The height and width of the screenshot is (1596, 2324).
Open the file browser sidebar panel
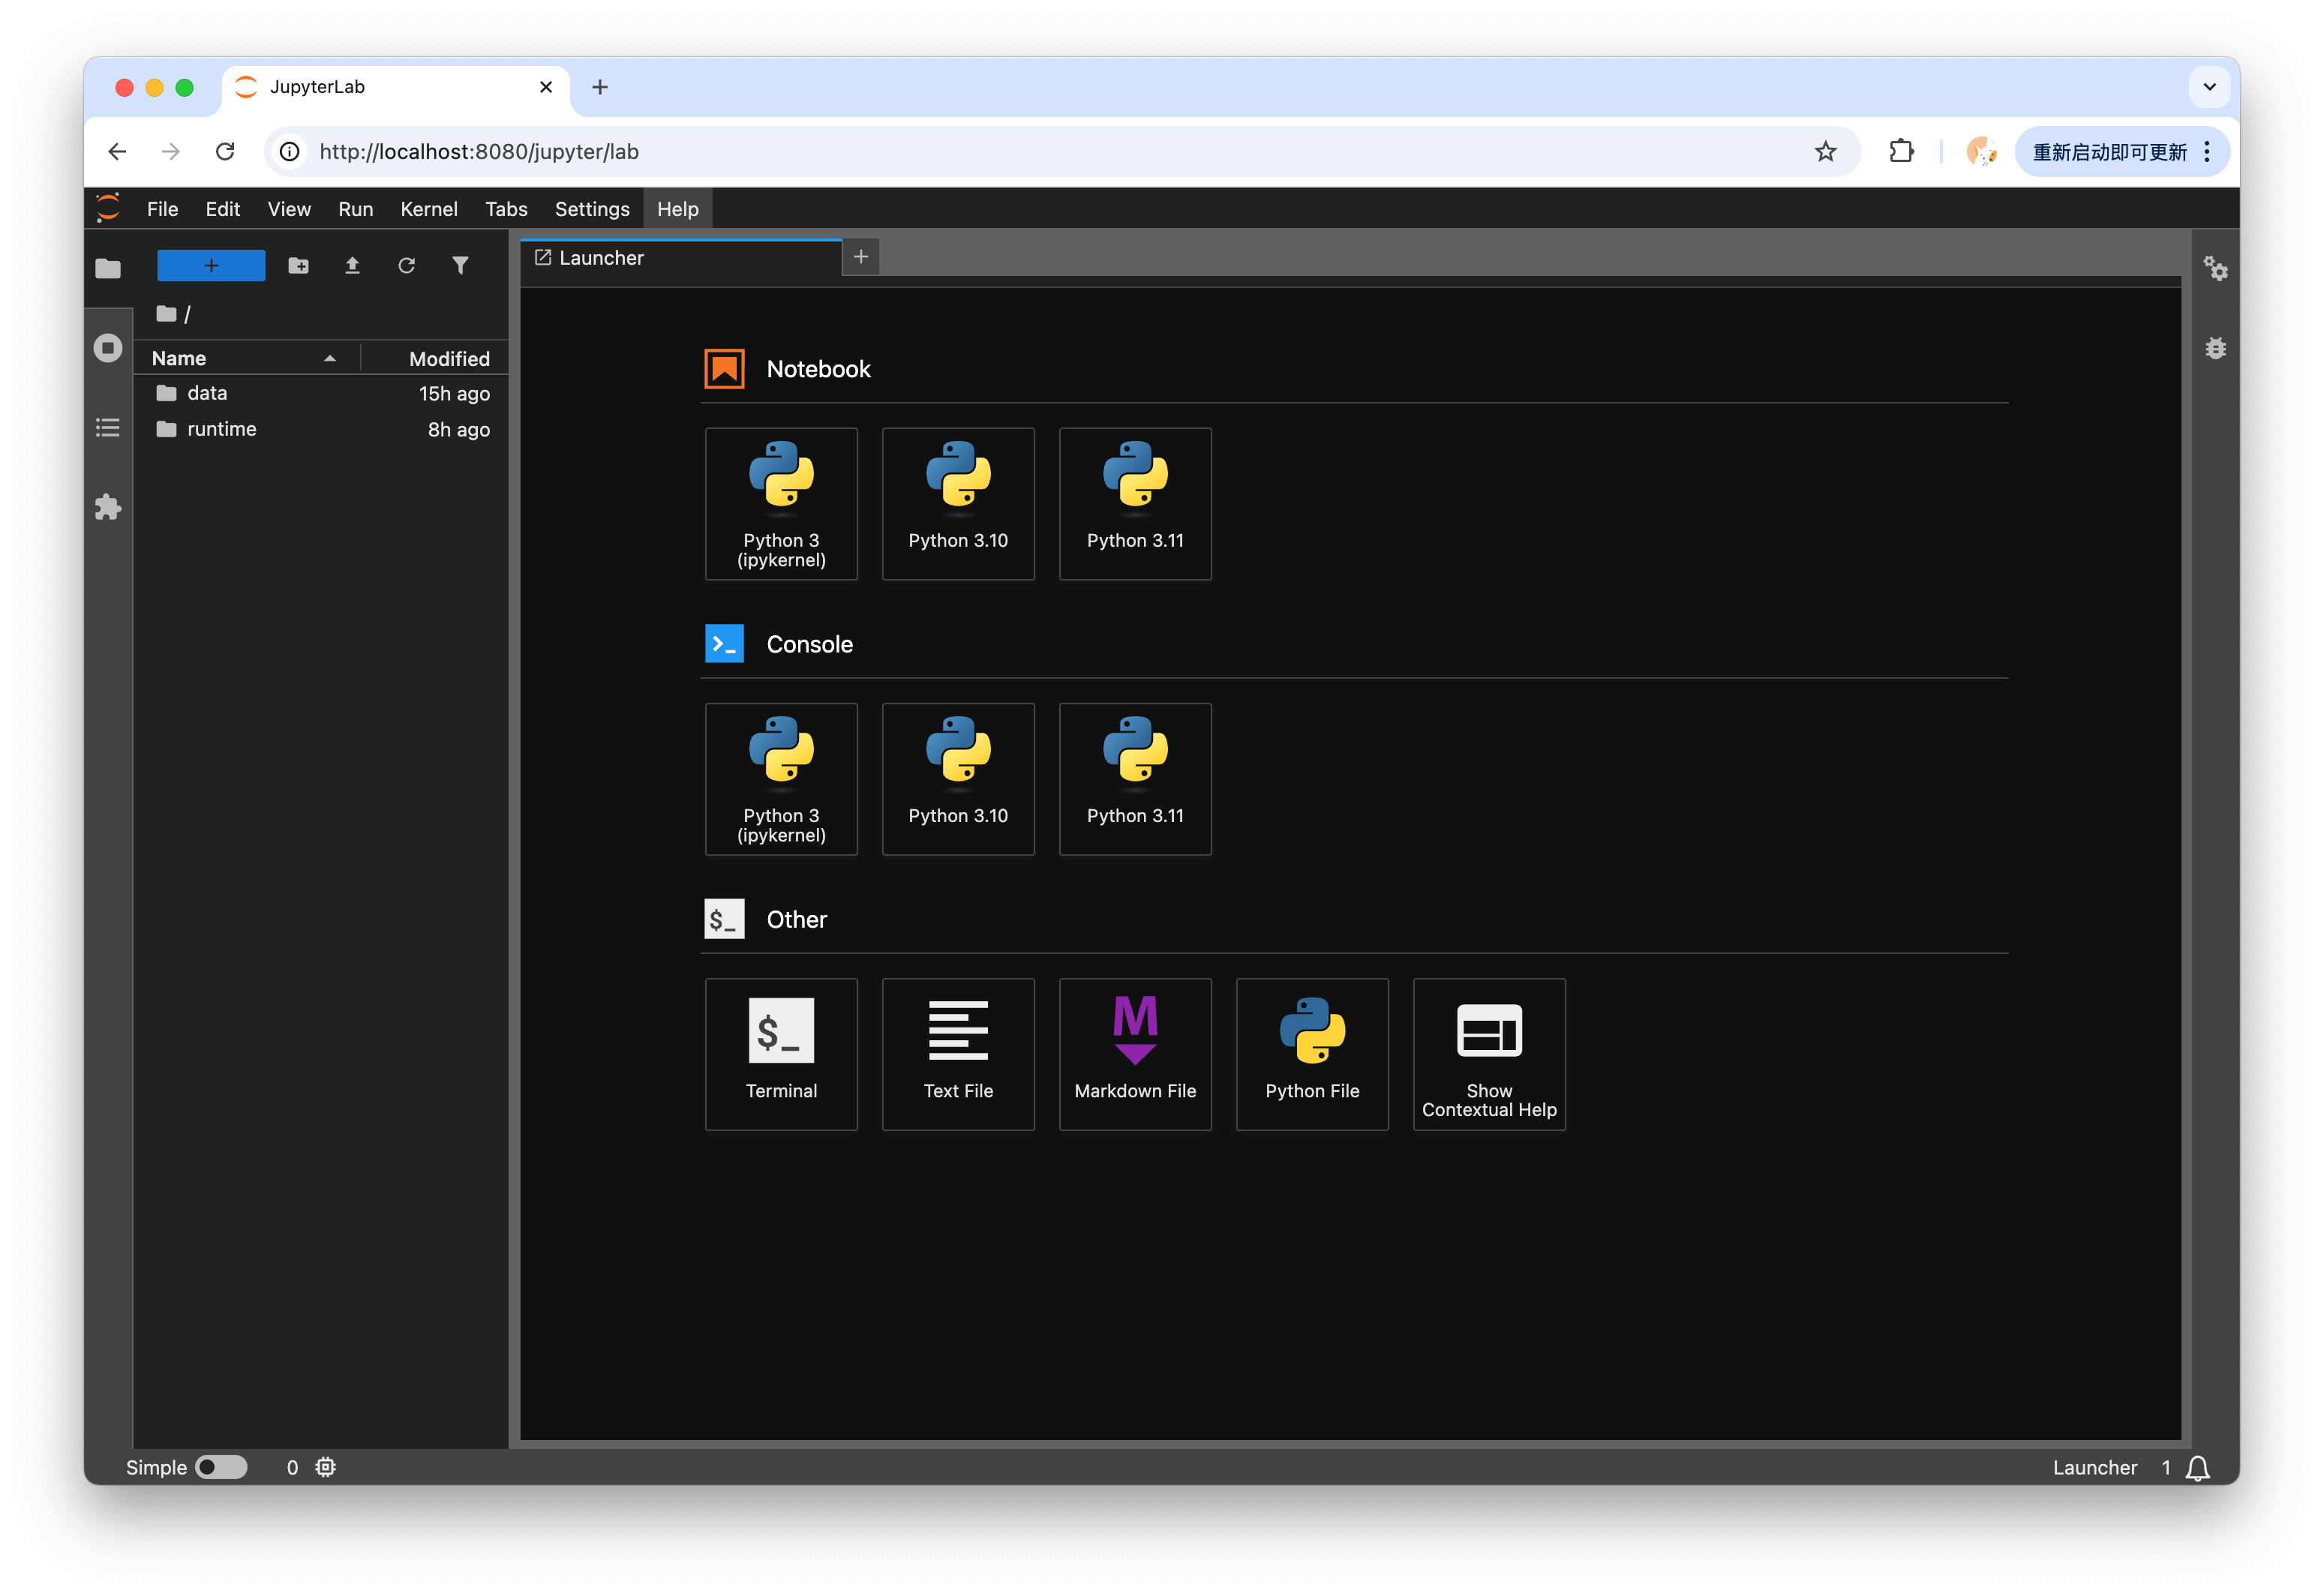pyautogui.click(x=108, y=267)
